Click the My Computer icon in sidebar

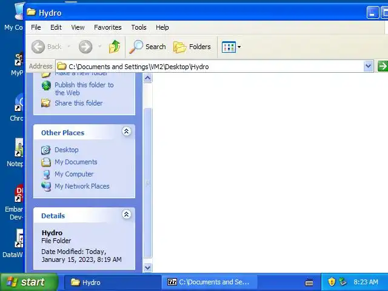(46, 175)
